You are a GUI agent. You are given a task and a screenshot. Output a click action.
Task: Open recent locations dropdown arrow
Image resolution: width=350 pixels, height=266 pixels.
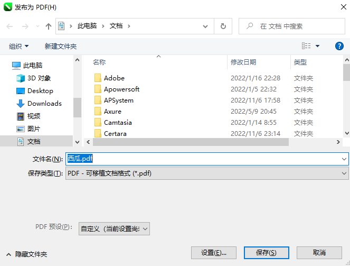(x=37, y=26)
